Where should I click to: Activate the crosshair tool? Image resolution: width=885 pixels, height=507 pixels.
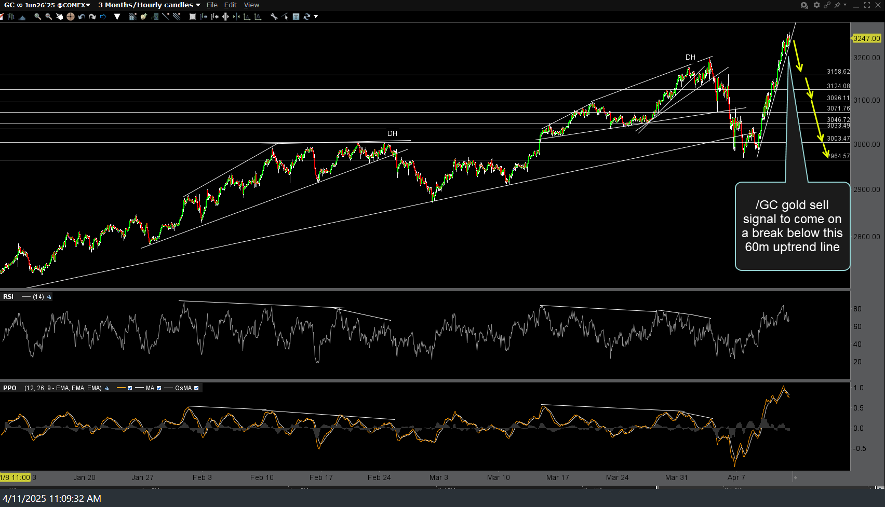[x=70, y=17]
